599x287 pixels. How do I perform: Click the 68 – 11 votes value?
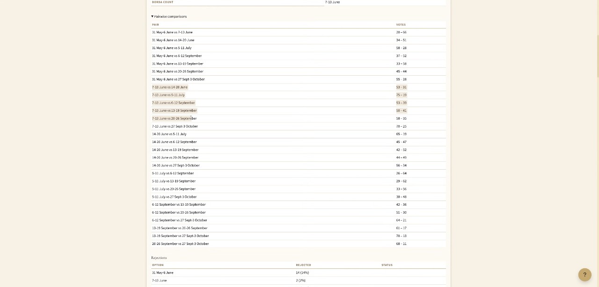point(401,244)
